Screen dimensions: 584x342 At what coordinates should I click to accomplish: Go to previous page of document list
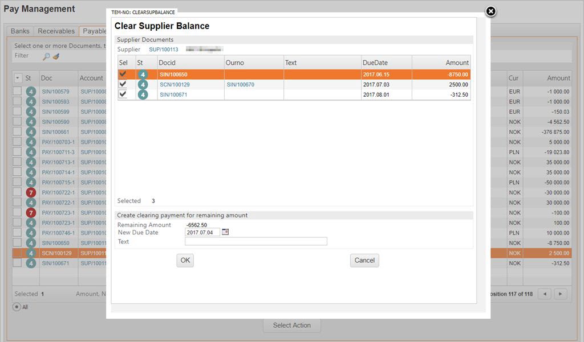(x=545, y=294)
